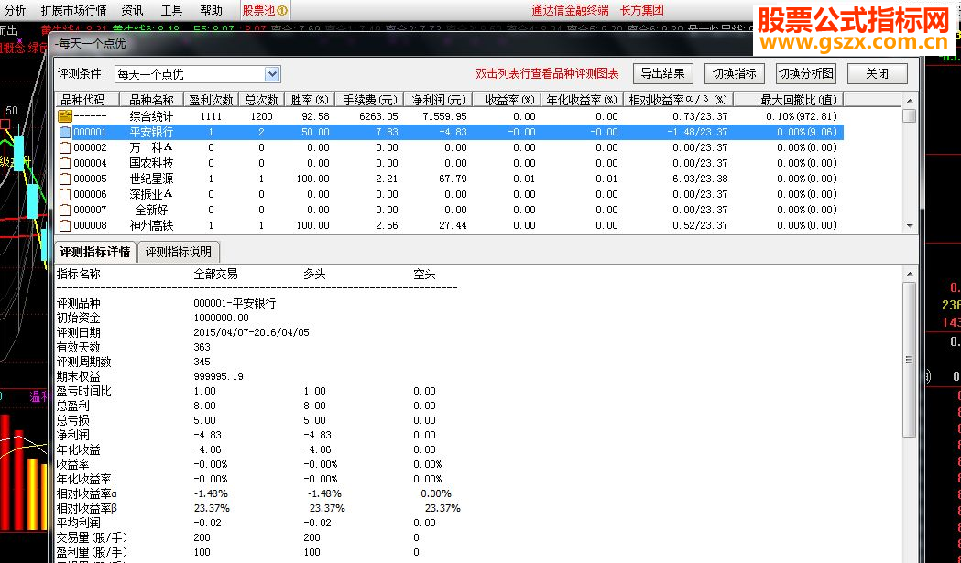Click the up arrow of details panel scrollbar
Viewport: 961px width, 563px height.
910,274
